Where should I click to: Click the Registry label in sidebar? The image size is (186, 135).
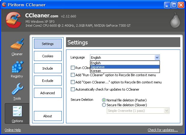17,76
